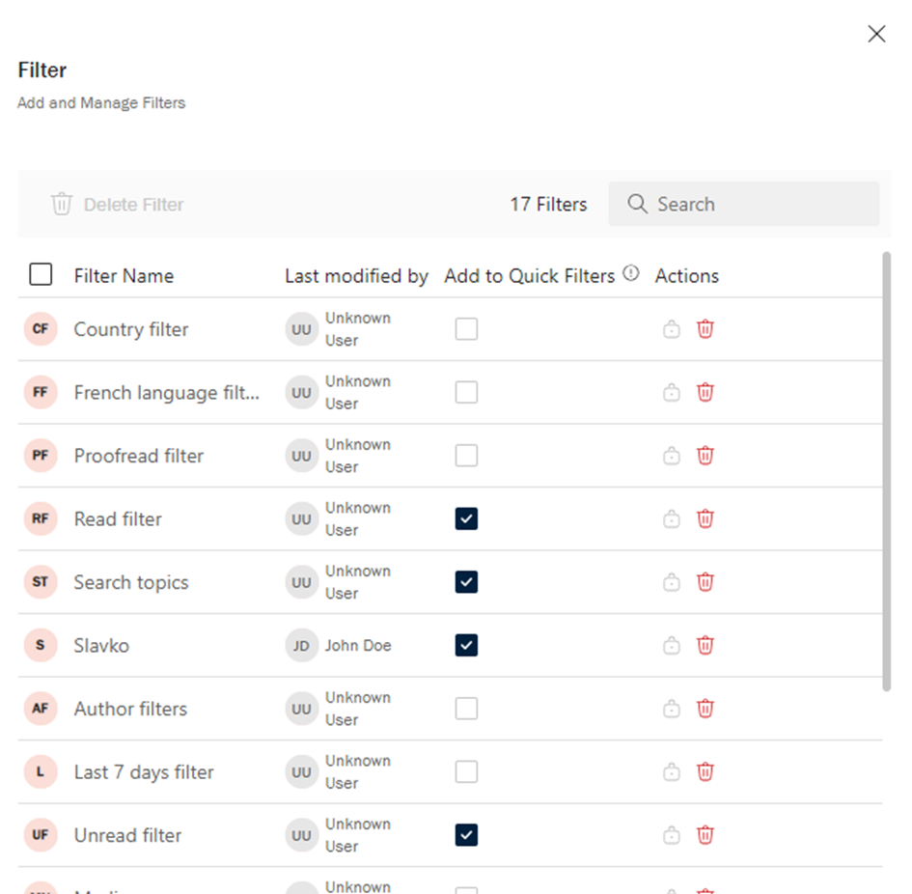This screenshot has width=912, height=894.
Task: Tick the select-all checkbox in table header
Action: 41,275
